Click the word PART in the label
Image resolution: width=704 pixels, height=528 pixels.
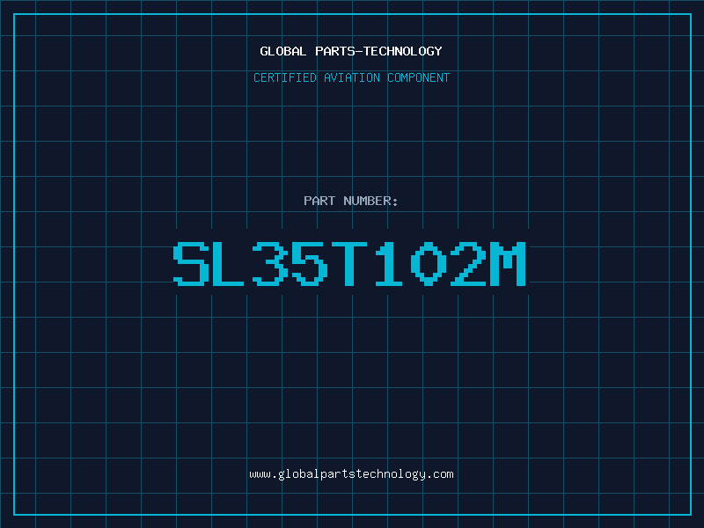click(319, 201)
